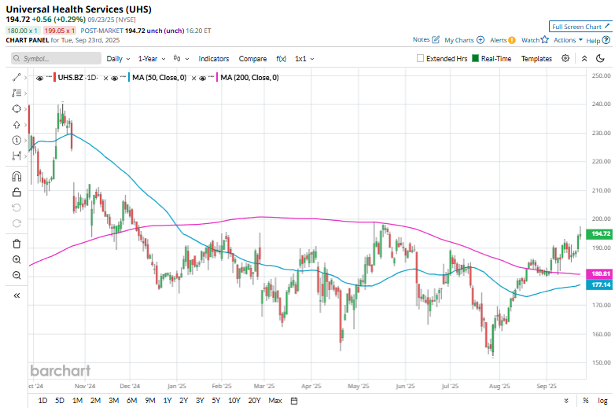This screenshot has width=615, height=411.
Task: Open the Templates menu
Action: [x=536, y=58]
